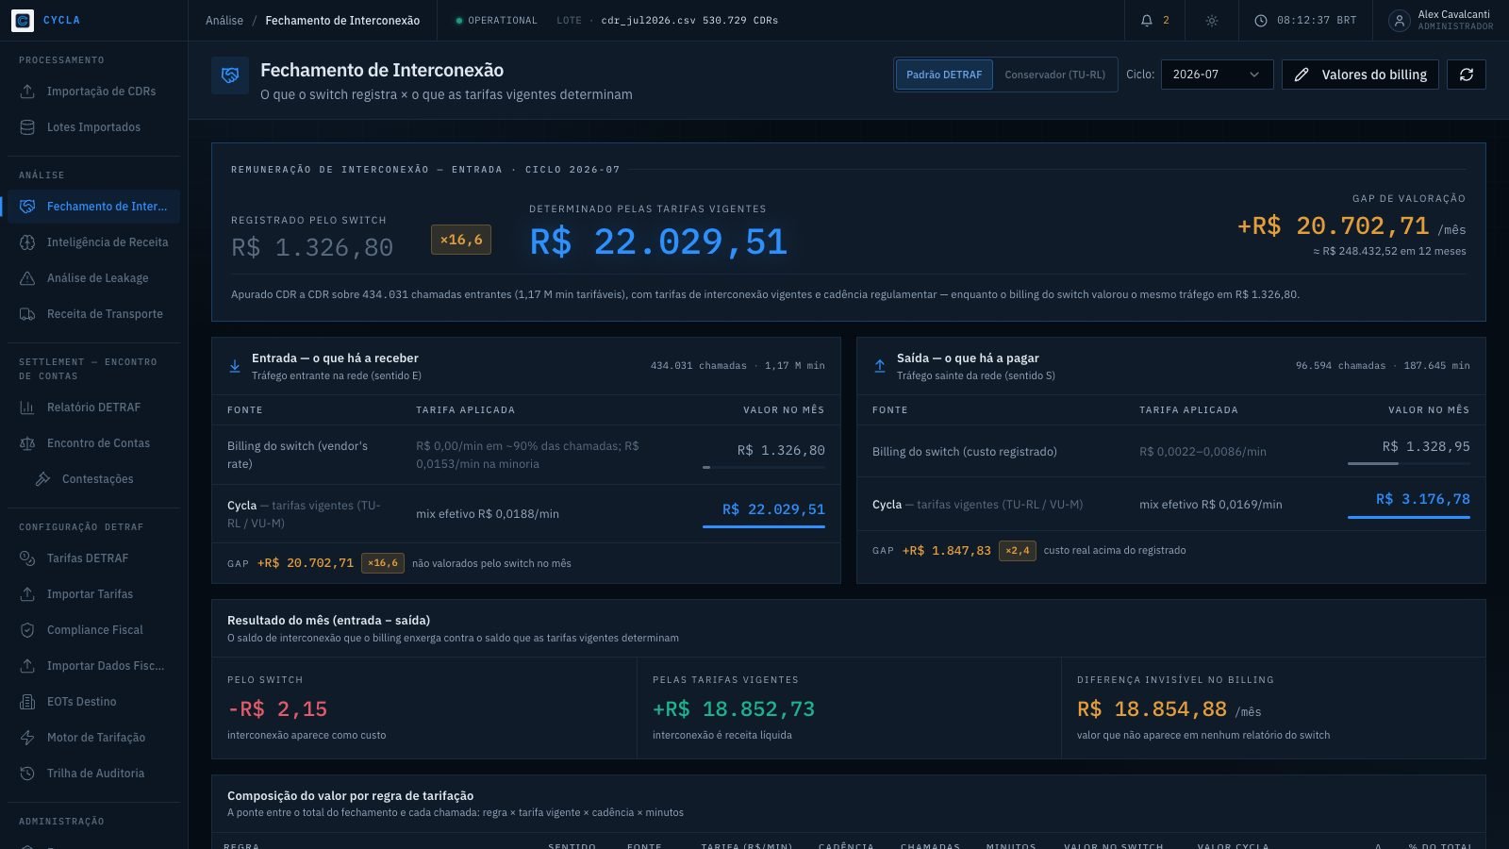The image size is (1509, 849).
Task: Go to Inteligência de Receita
Action: pyautogui.click(x=93, y=242)
